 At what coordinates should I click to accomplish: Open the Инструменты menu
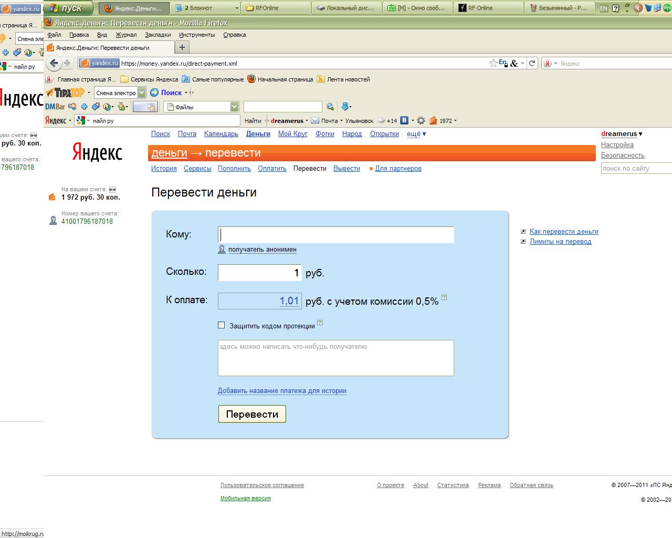point(197,35)
